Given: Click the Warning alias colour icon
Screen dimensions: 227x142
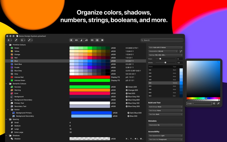Looking at the screenshot, I should coord(12,90).
